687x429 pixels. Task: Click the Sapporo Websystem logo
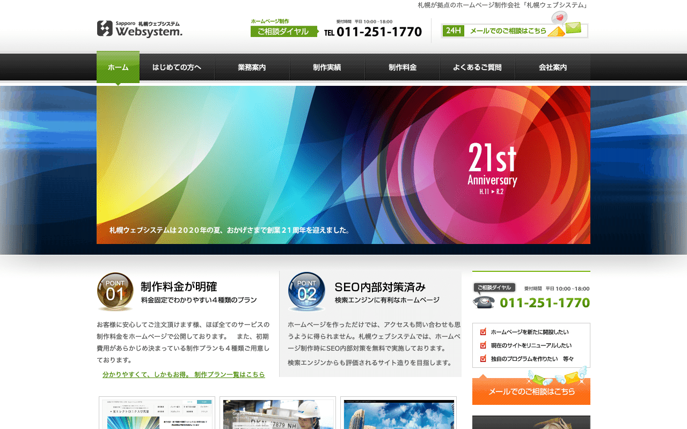tap(140, 28)
